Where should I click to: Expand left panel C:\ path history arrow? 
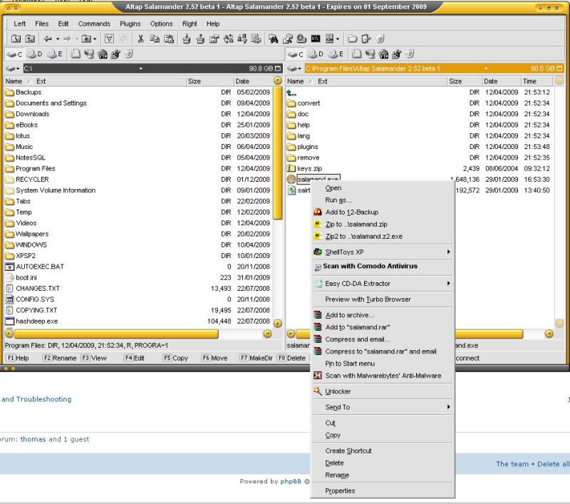140,68
